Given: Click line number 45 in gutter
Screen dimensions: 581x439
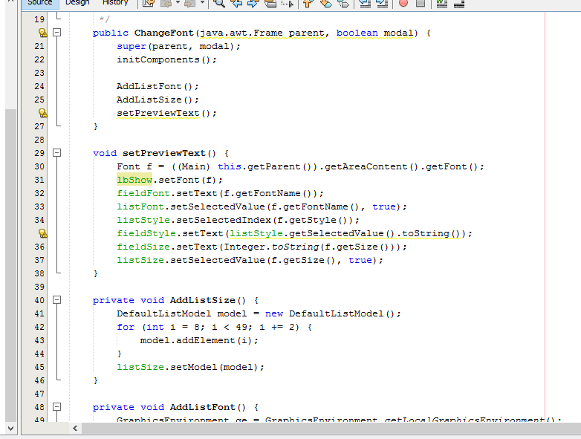Looking at the screenshot, I should [39, 367].
